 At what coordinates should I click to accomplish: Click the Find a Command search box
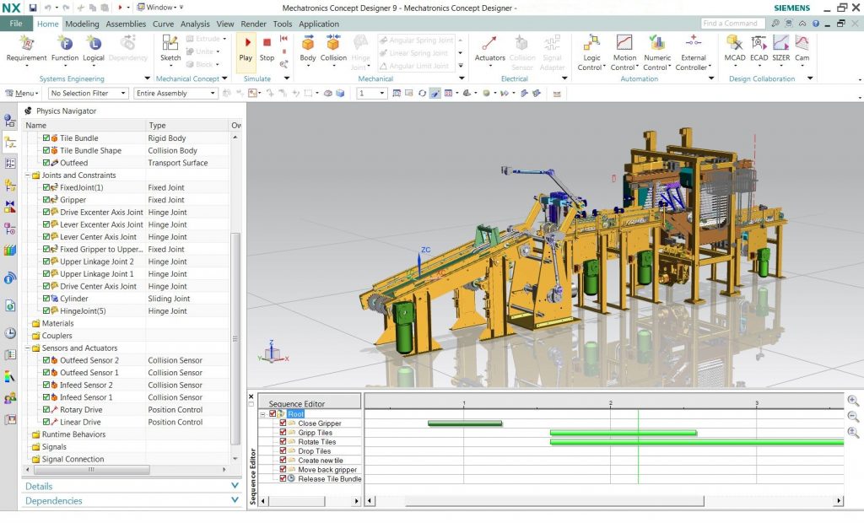point(732,23)
